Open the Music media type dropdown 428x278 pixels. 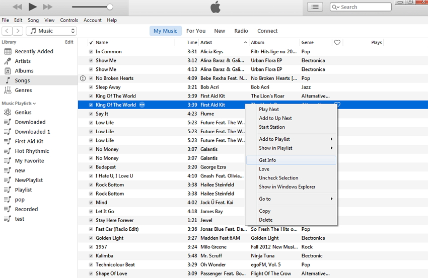click(51, 31)
